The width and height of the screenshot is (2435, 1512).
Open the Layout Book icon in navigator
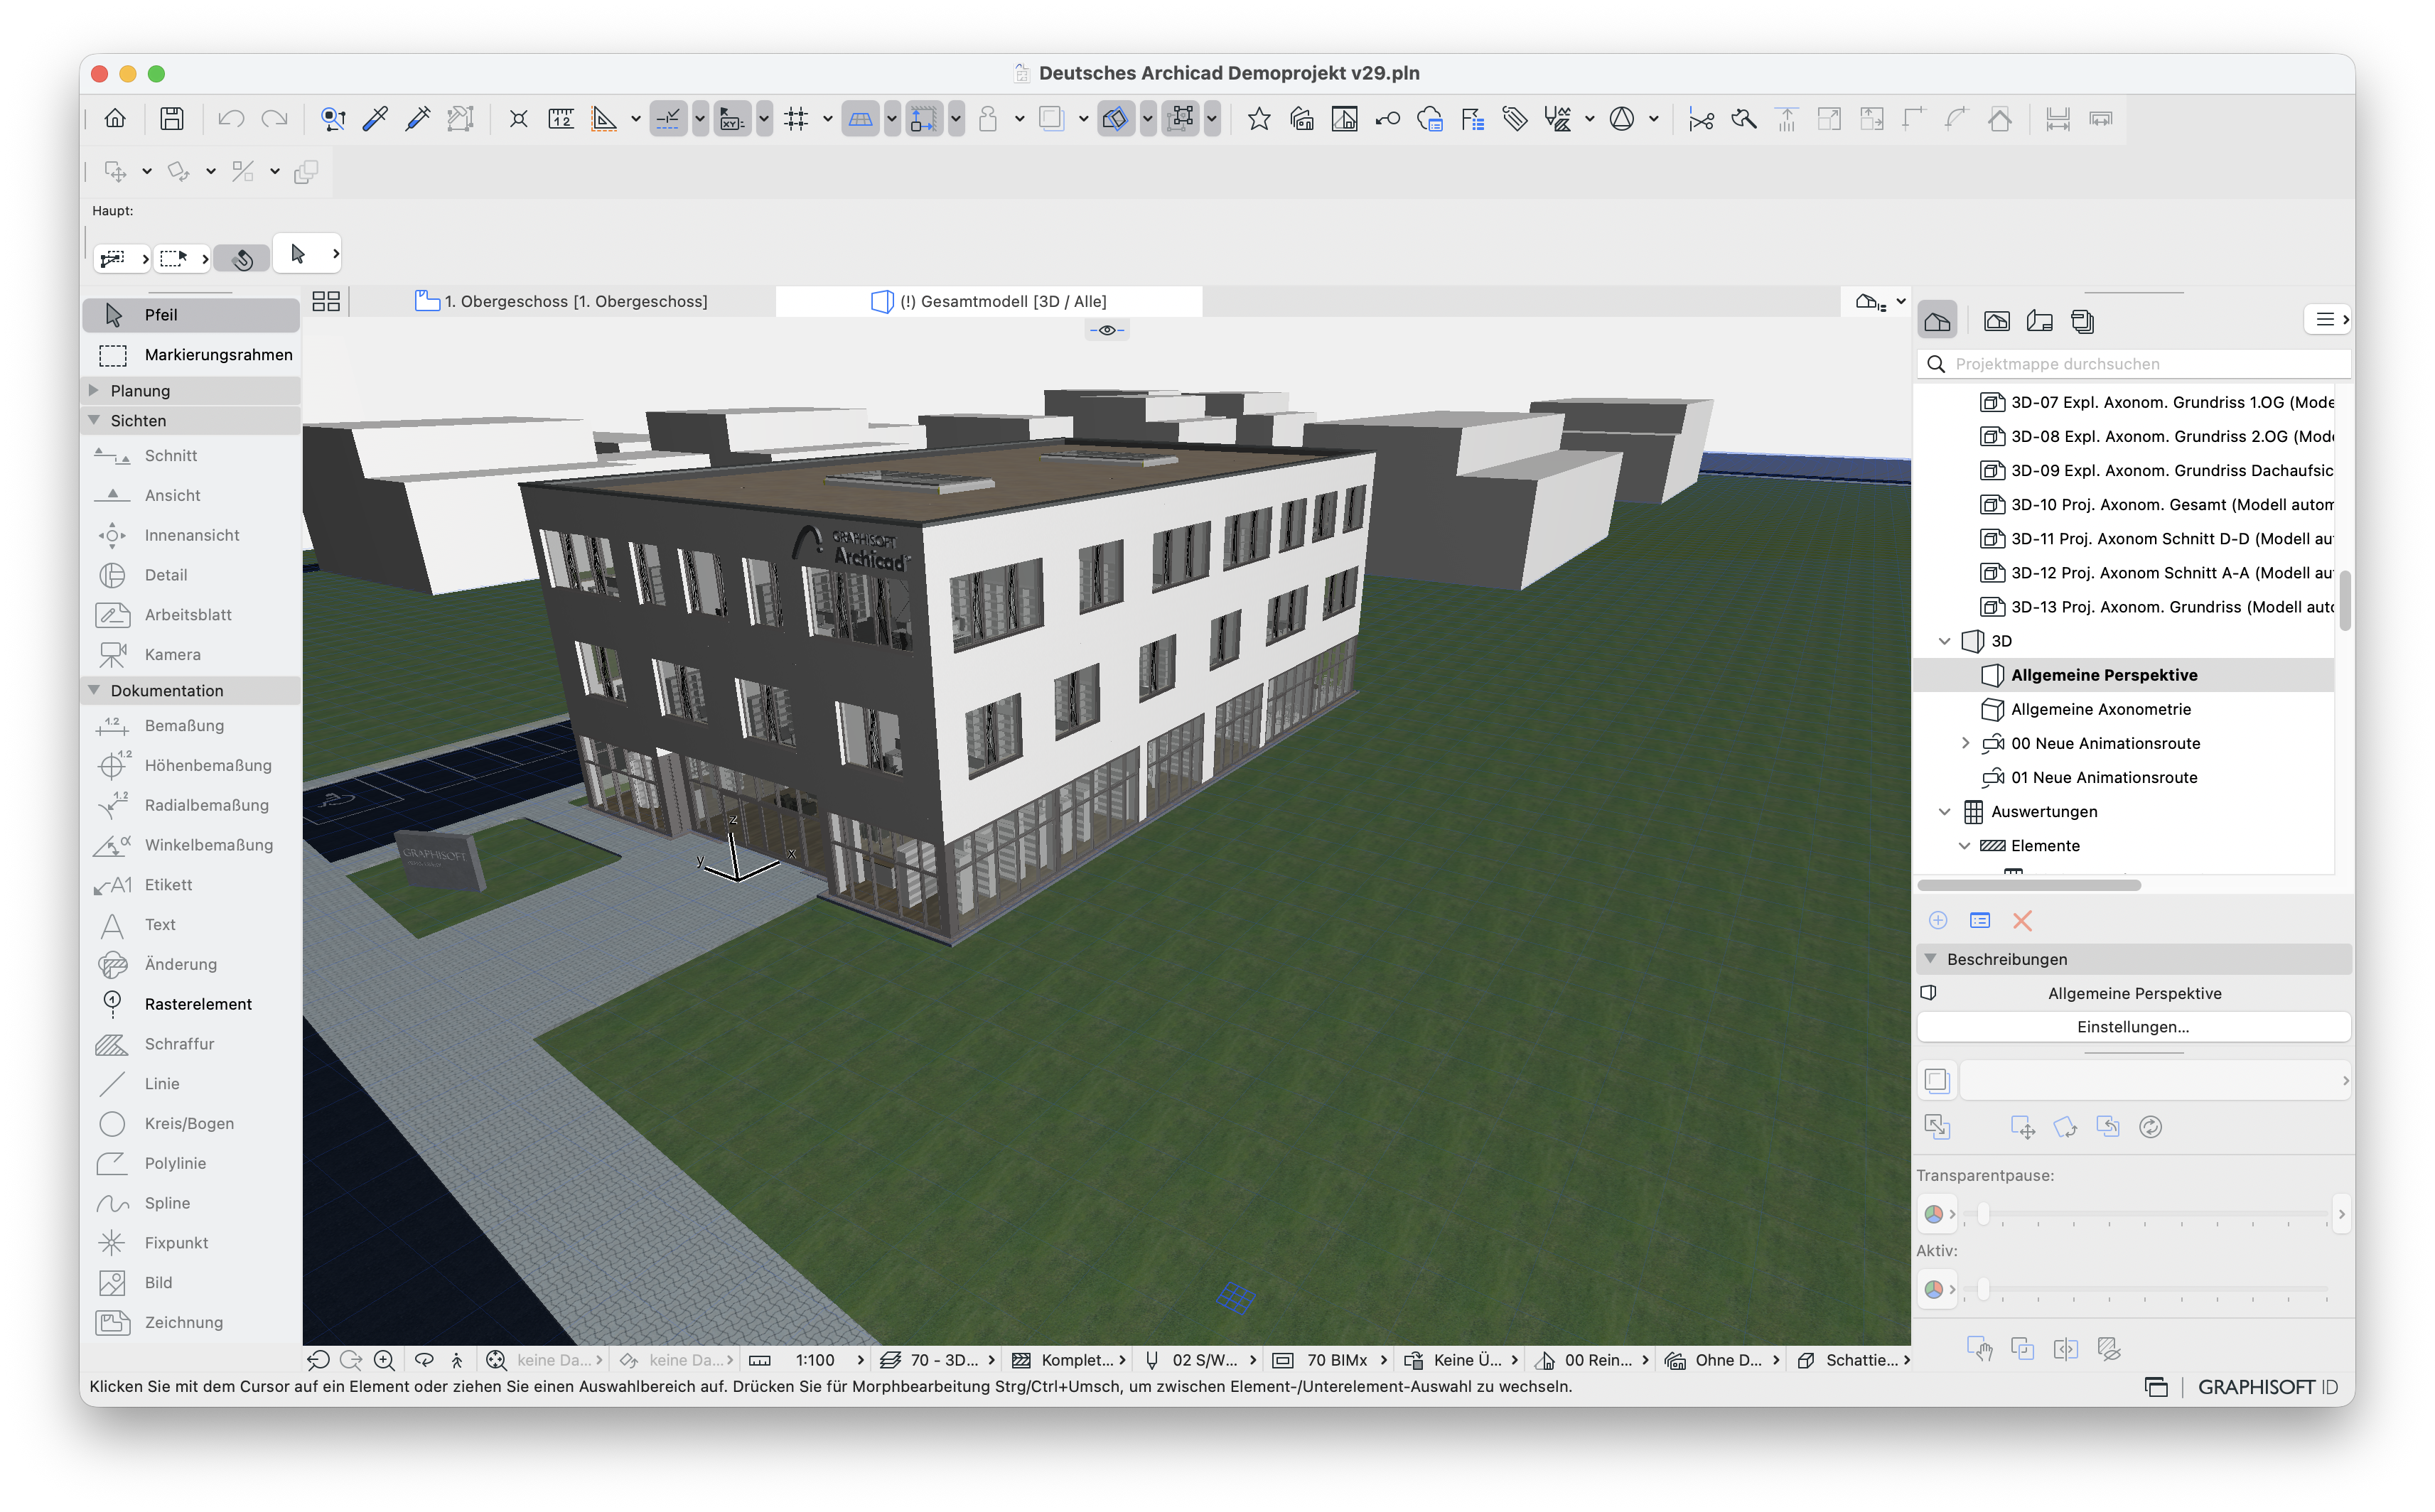(2039, 321)
